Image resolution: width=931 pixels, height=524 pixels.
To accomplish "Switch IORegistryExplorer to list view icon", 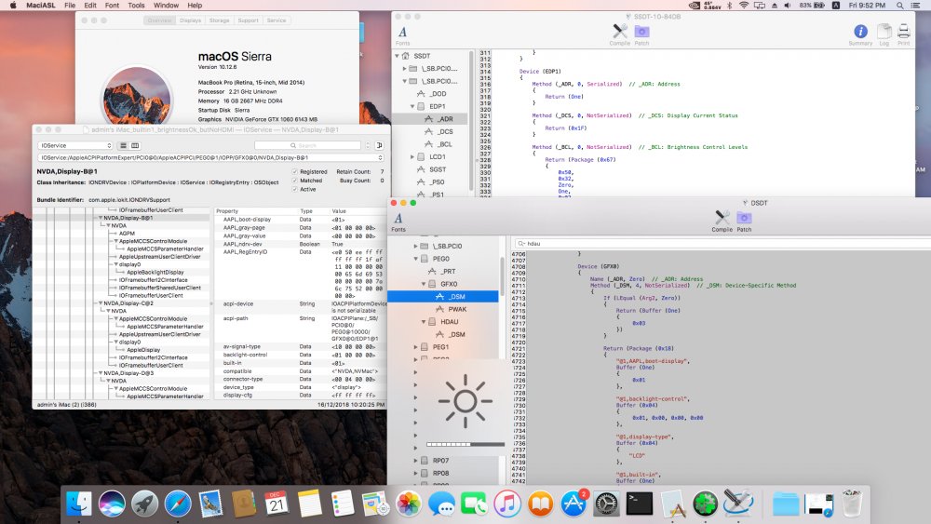I will [x=124, y=145].
